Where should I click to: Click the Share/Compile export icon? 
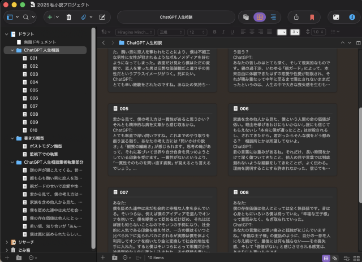pos(296,18)
